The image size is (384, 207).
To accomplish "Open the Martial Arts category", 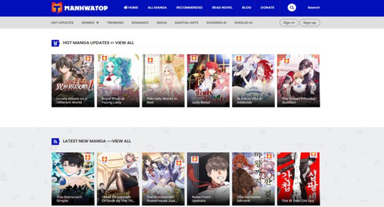I will pos(186,22).
